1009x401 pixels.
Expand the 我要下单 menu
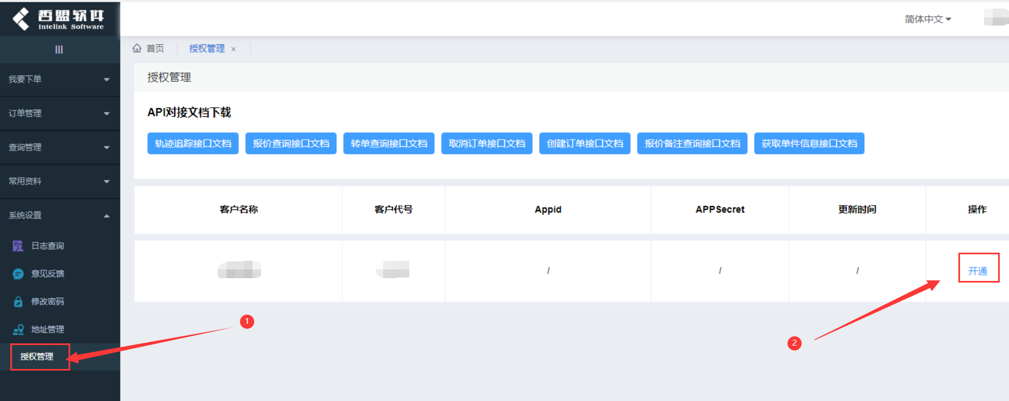coord(59,79)
